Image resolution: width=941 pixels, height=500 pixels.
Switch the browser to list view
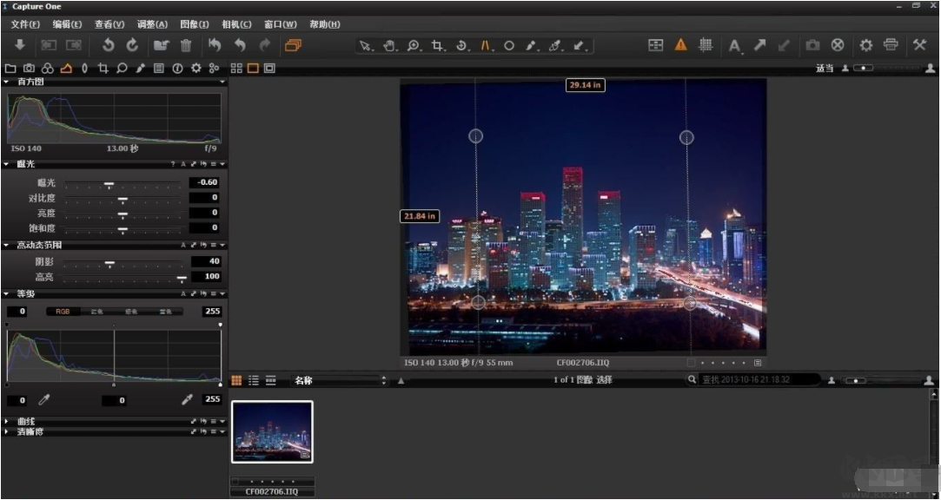[254, 380]
